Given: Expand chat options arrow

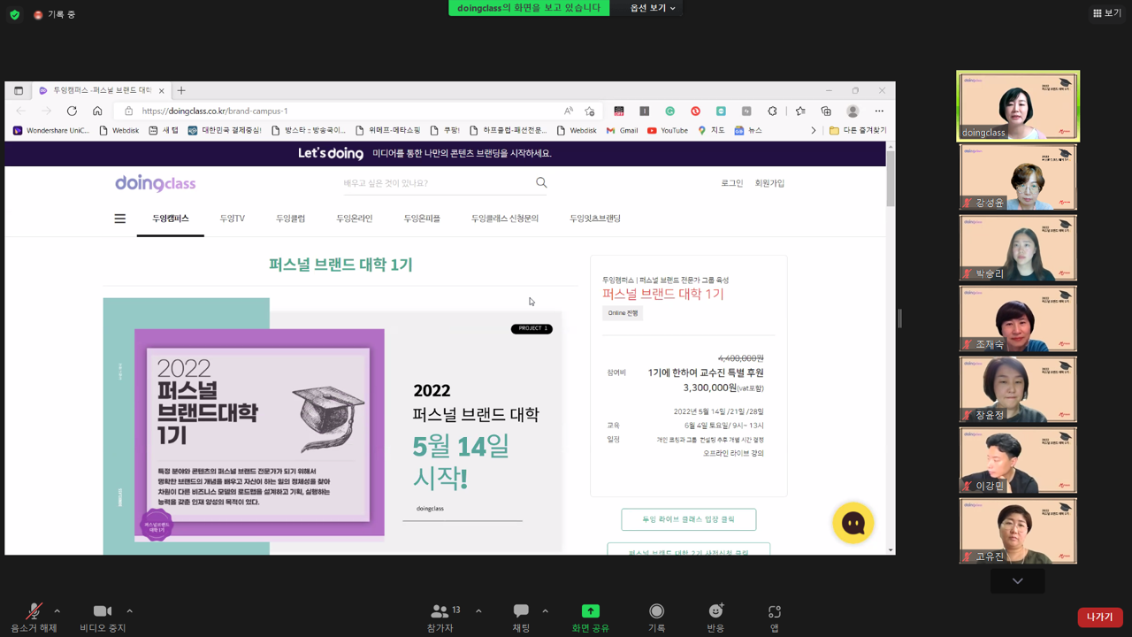Looking at the screenshot, I should 545,610.
